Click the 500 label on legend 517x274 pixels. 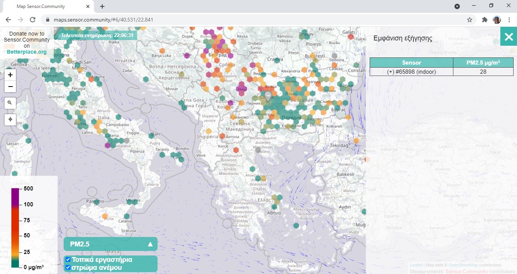pos(28,188)
